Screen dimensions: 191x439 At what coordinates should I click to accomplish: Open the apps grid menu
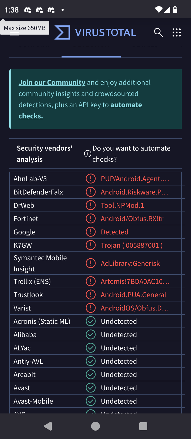(x=176, y=32)
